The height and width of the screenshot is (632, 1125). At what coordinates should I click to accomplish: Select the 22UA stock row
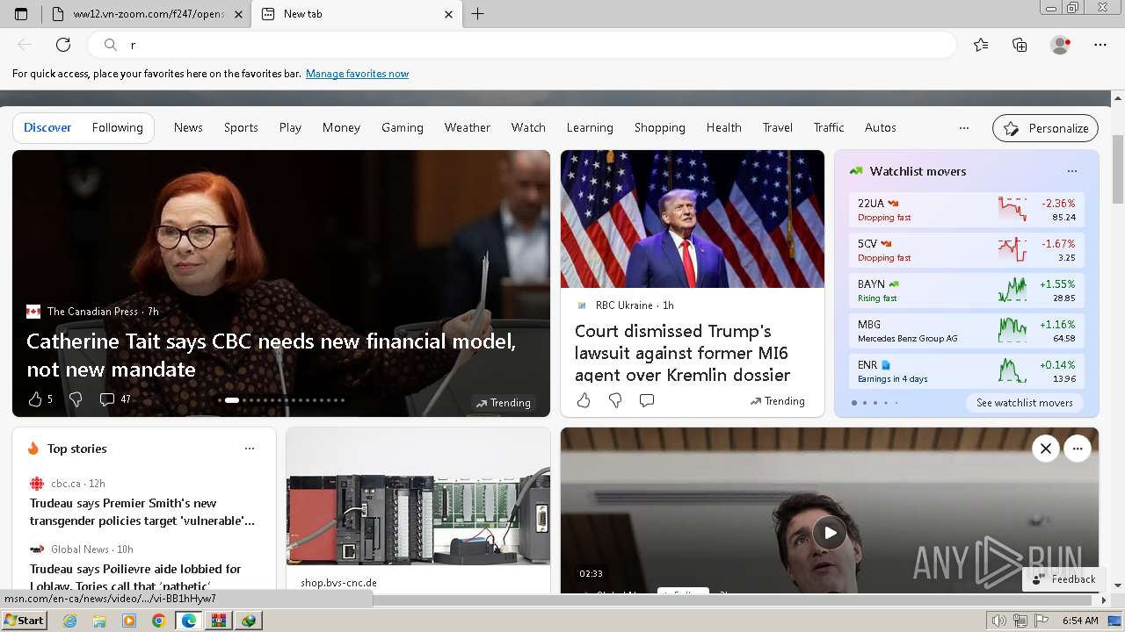tap(967, 210)
